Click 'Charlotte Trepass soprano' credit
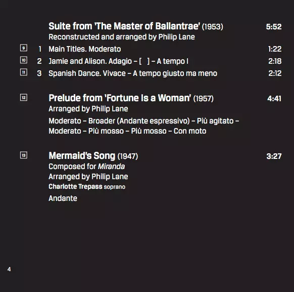Viewport: 294px width, 292px height. coord(87,187)
